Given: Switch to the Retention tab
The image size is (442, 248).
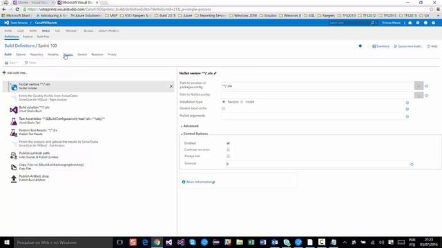Looking at the screenshot, I should tap(97, 54).
